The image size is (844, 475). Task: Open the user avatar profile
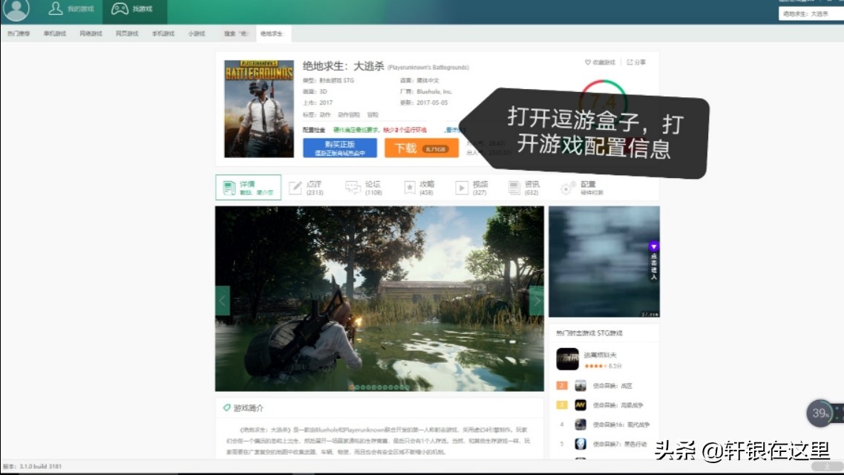point(16,9)
